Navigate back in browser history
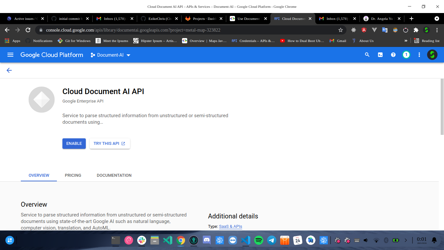Screen dimensions: 444x250 coord(7,30)
